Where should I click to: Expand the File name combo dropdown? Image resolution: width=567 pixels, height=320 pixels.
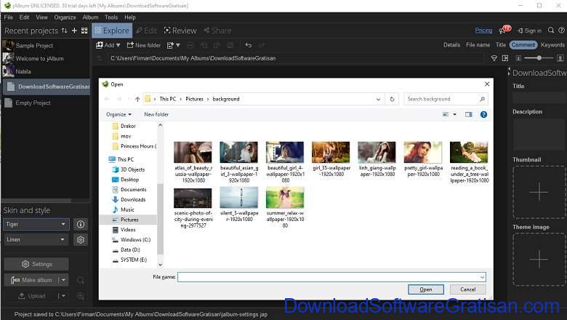[482, 277]
